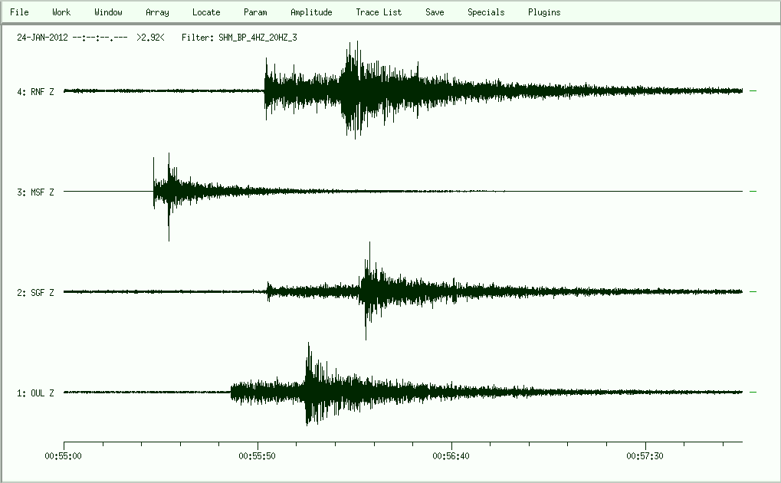Open the Trace List menu
The width and height of the screenshot is (781, 483).
[x=379, y=12]
